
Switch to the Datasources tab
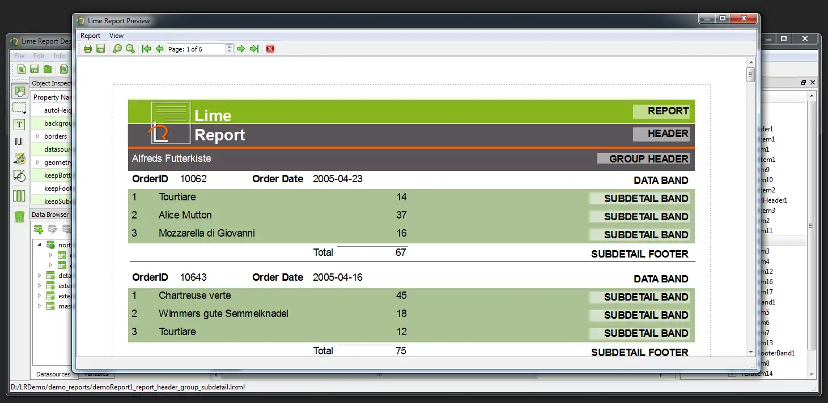53,374
